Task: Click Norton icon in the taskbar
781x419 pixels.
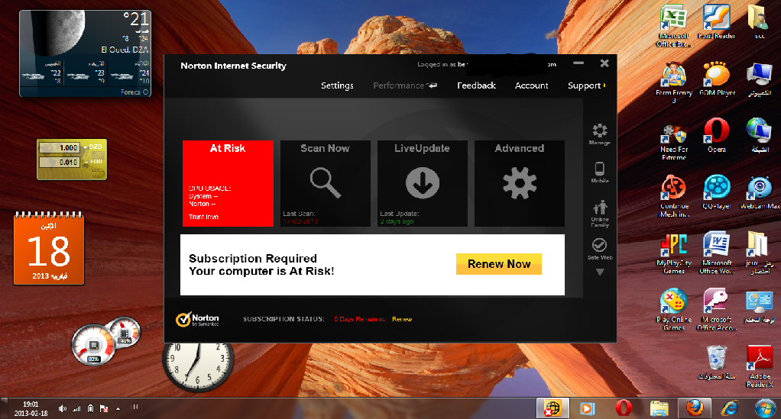Action: tap(553, 408)
